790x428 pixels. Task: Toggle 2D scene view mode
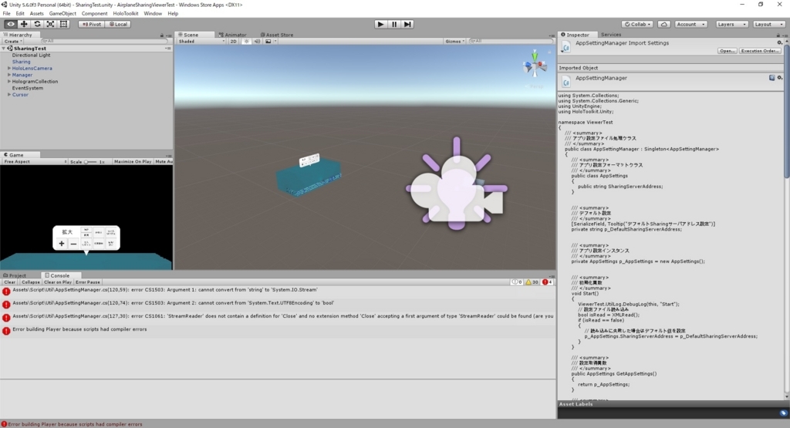233,42
